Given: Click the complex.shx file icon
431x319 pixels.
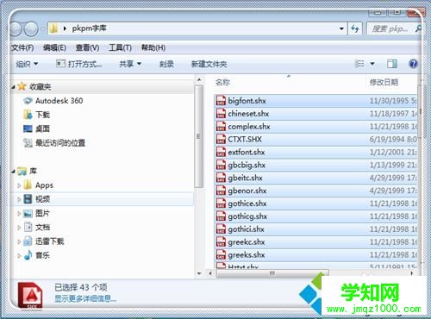Looking at the screenshot, I should click(x=221, y=127).
